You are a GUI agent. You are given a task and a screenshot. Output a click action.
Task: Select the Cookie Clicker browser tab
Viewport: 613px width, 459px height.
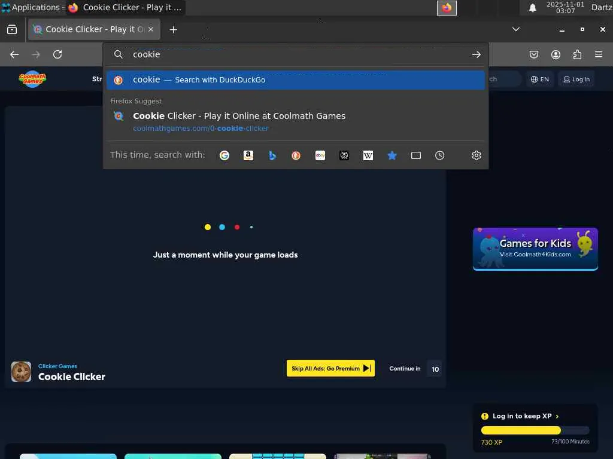94,29
